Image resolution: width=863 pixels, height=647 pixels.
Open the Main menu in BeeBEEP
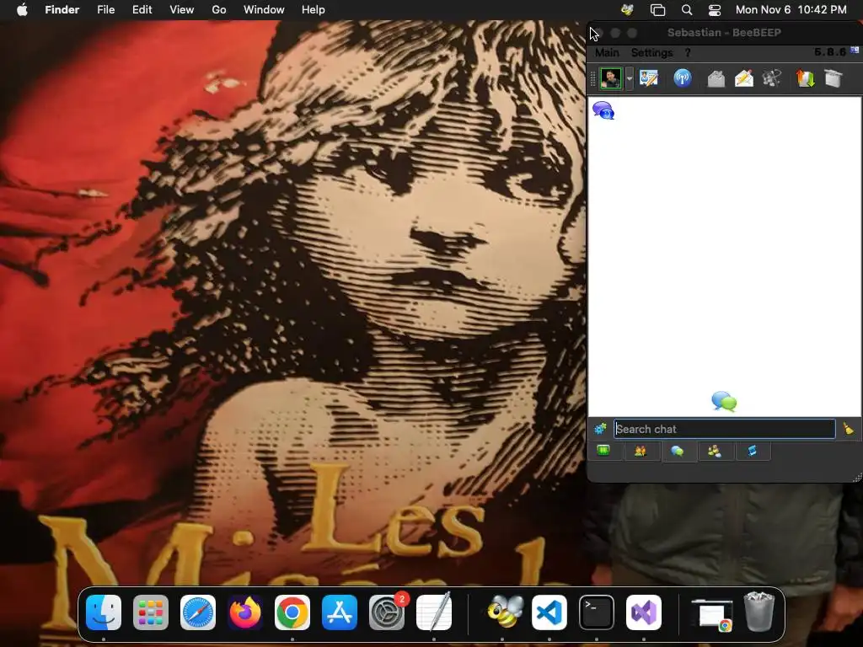(x=607, y=52)
